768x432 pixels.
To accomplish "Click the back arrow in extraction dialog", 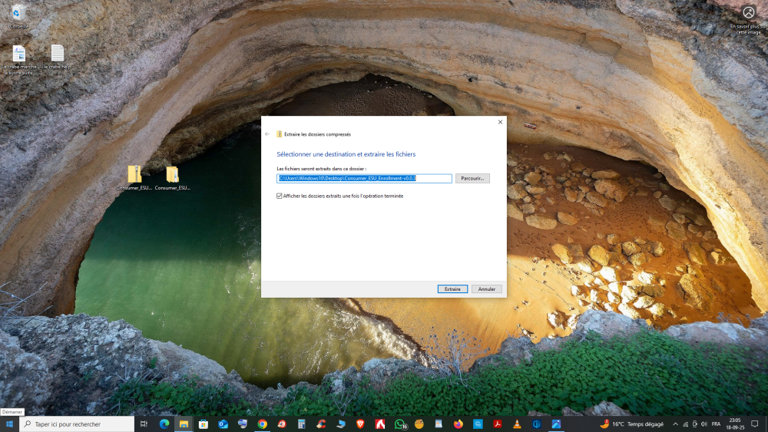I will 267,134.
